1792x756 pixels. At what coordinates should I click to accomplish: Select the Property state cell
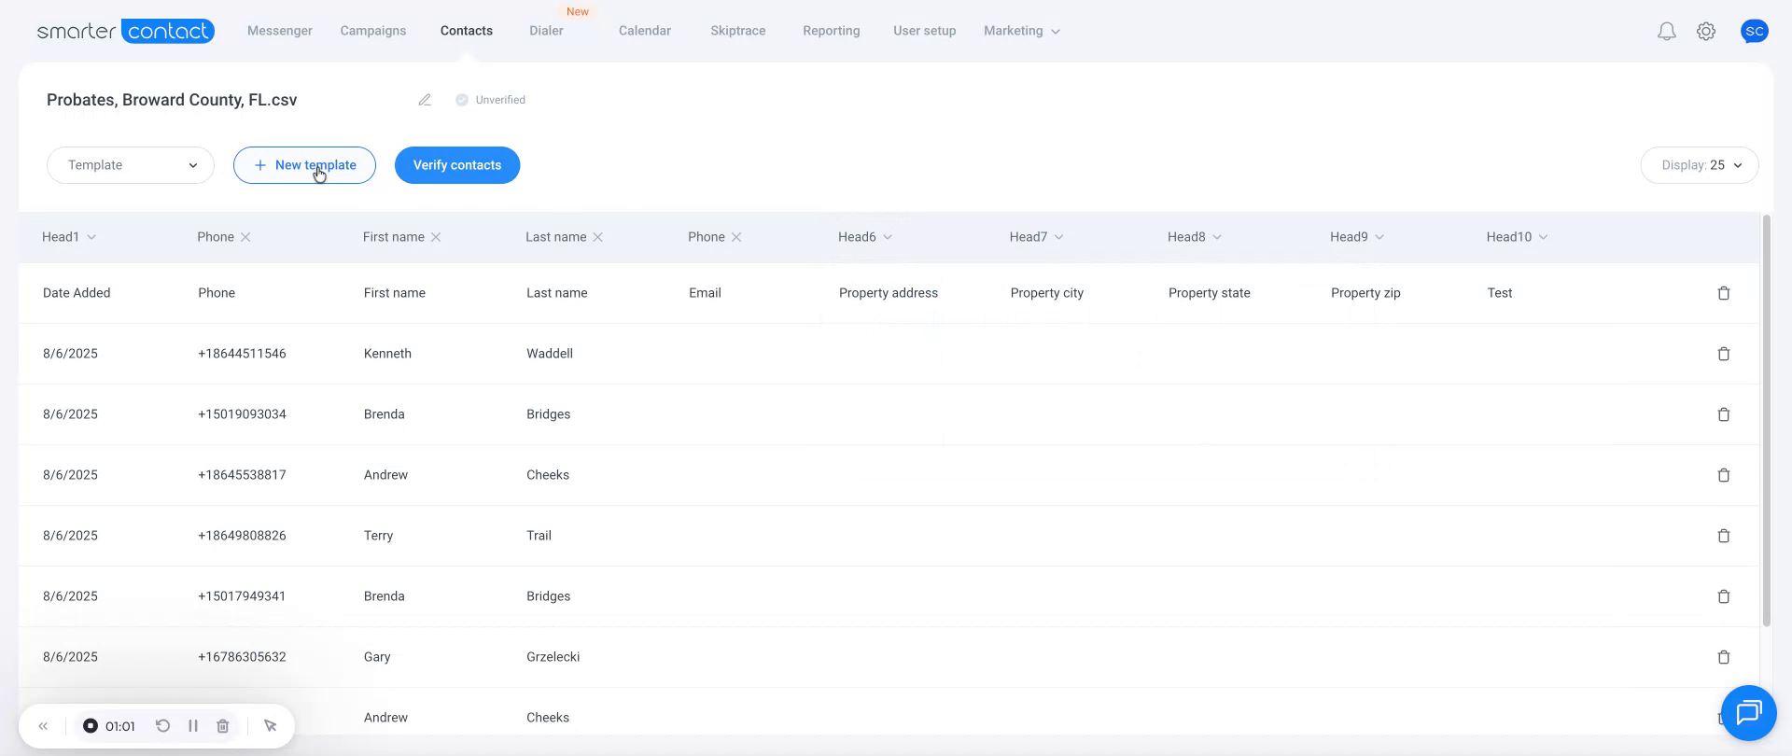click(1210, 293)
